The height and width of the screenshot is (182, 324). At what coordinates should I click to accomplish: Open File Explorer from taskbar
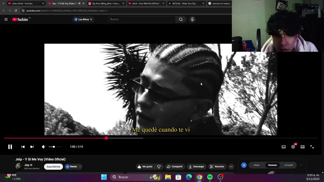(168, 177)
